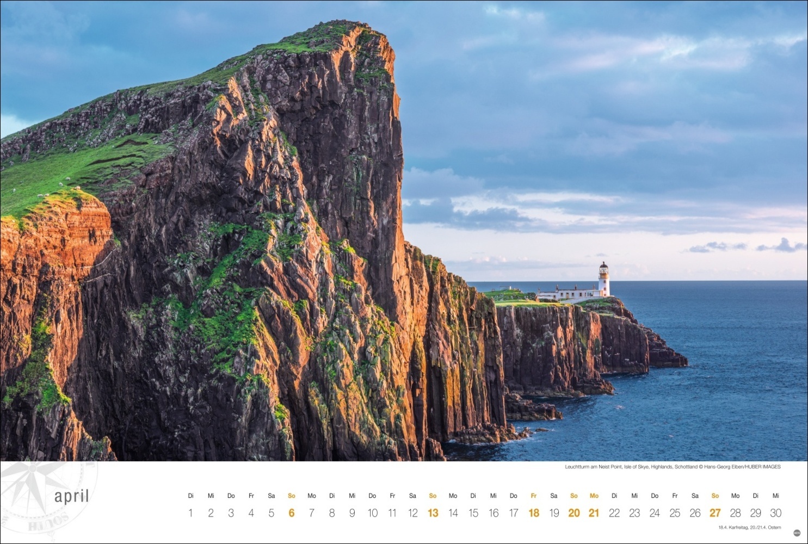This screenshot has width=808, height=544.
Task: Select the date number 25
Action: (675, 513)
